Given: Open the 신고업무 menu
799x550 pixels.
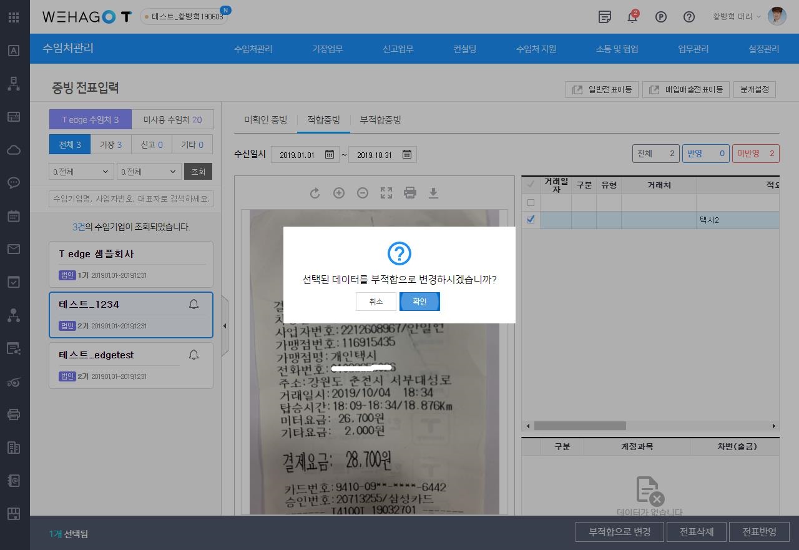Looking at the screenshot, I should coord(398,49).
